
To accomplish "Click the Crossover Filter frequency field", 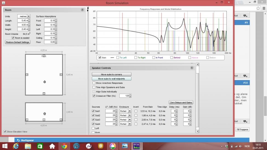I will coord(125,96).
